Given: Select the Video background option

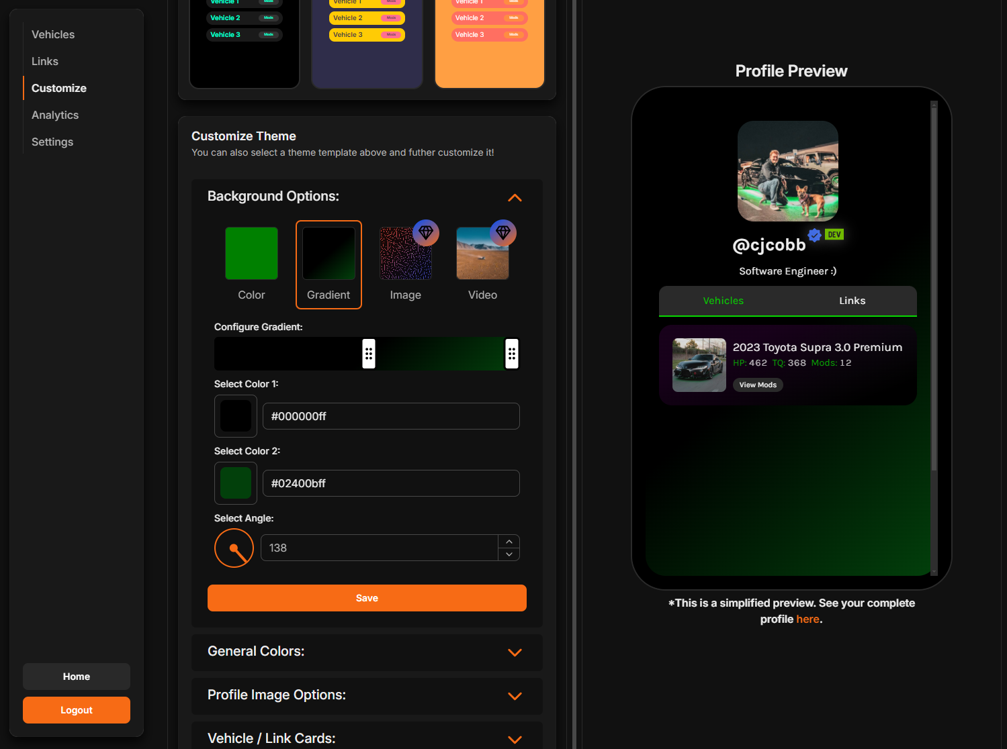Looking at the screenshot, I should (x=482, y=264).
